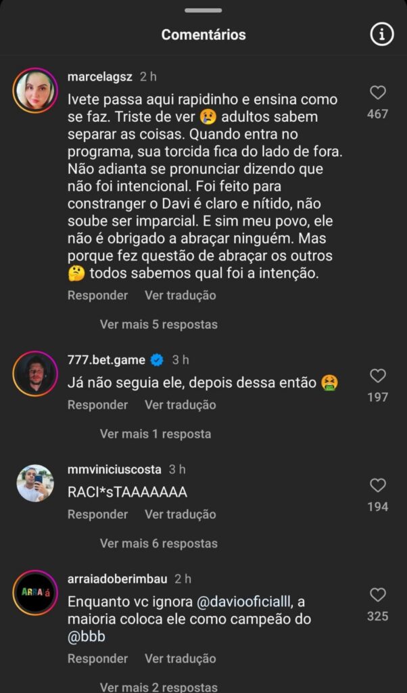Expand "Ver mais 1 resposta"
This screenshot has width=407, height=693.
click(x=155, y=434)
